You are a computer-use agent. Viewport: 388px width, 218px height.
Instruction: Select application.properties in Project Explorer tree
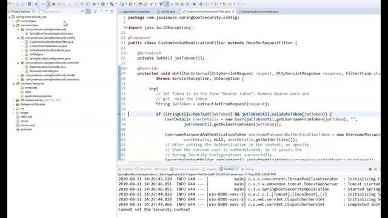point(38,96)
